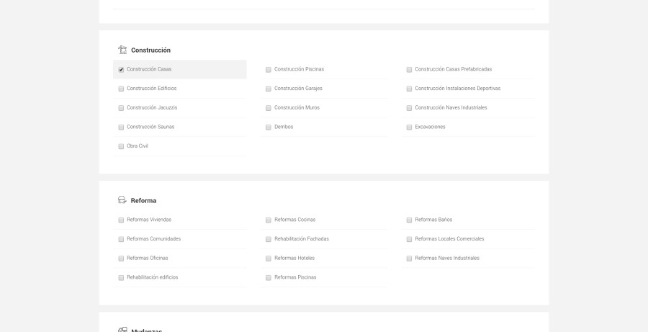
Task: Click the Reforma section icon
Action: pyautogui.click(x=122, y=200)
